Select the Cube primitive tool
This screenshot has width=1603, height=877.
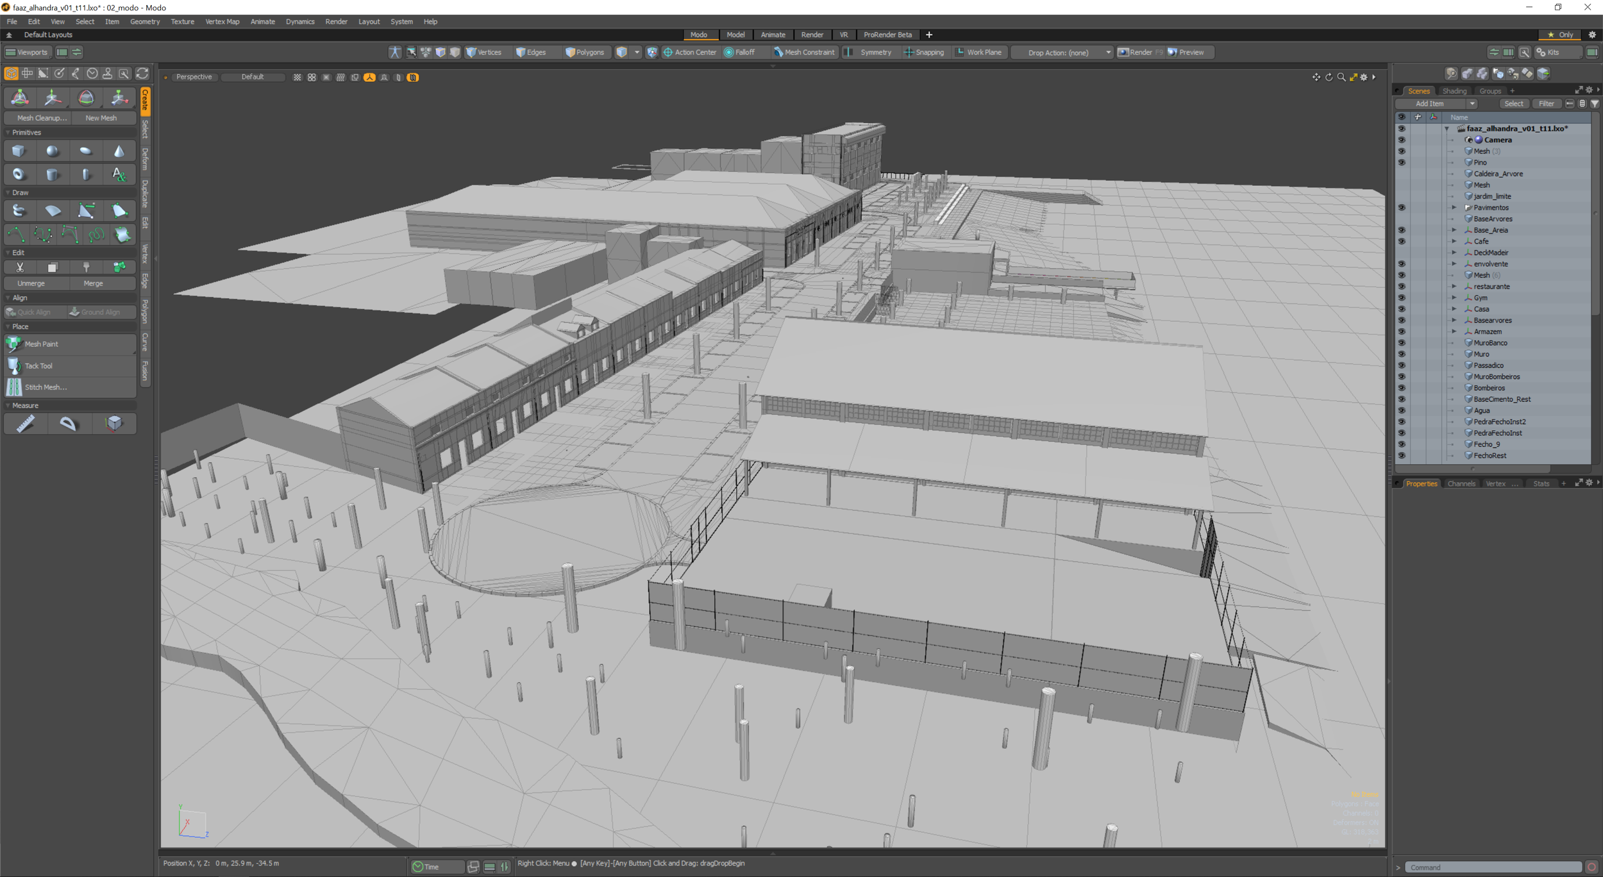click(x=19, y=151)
